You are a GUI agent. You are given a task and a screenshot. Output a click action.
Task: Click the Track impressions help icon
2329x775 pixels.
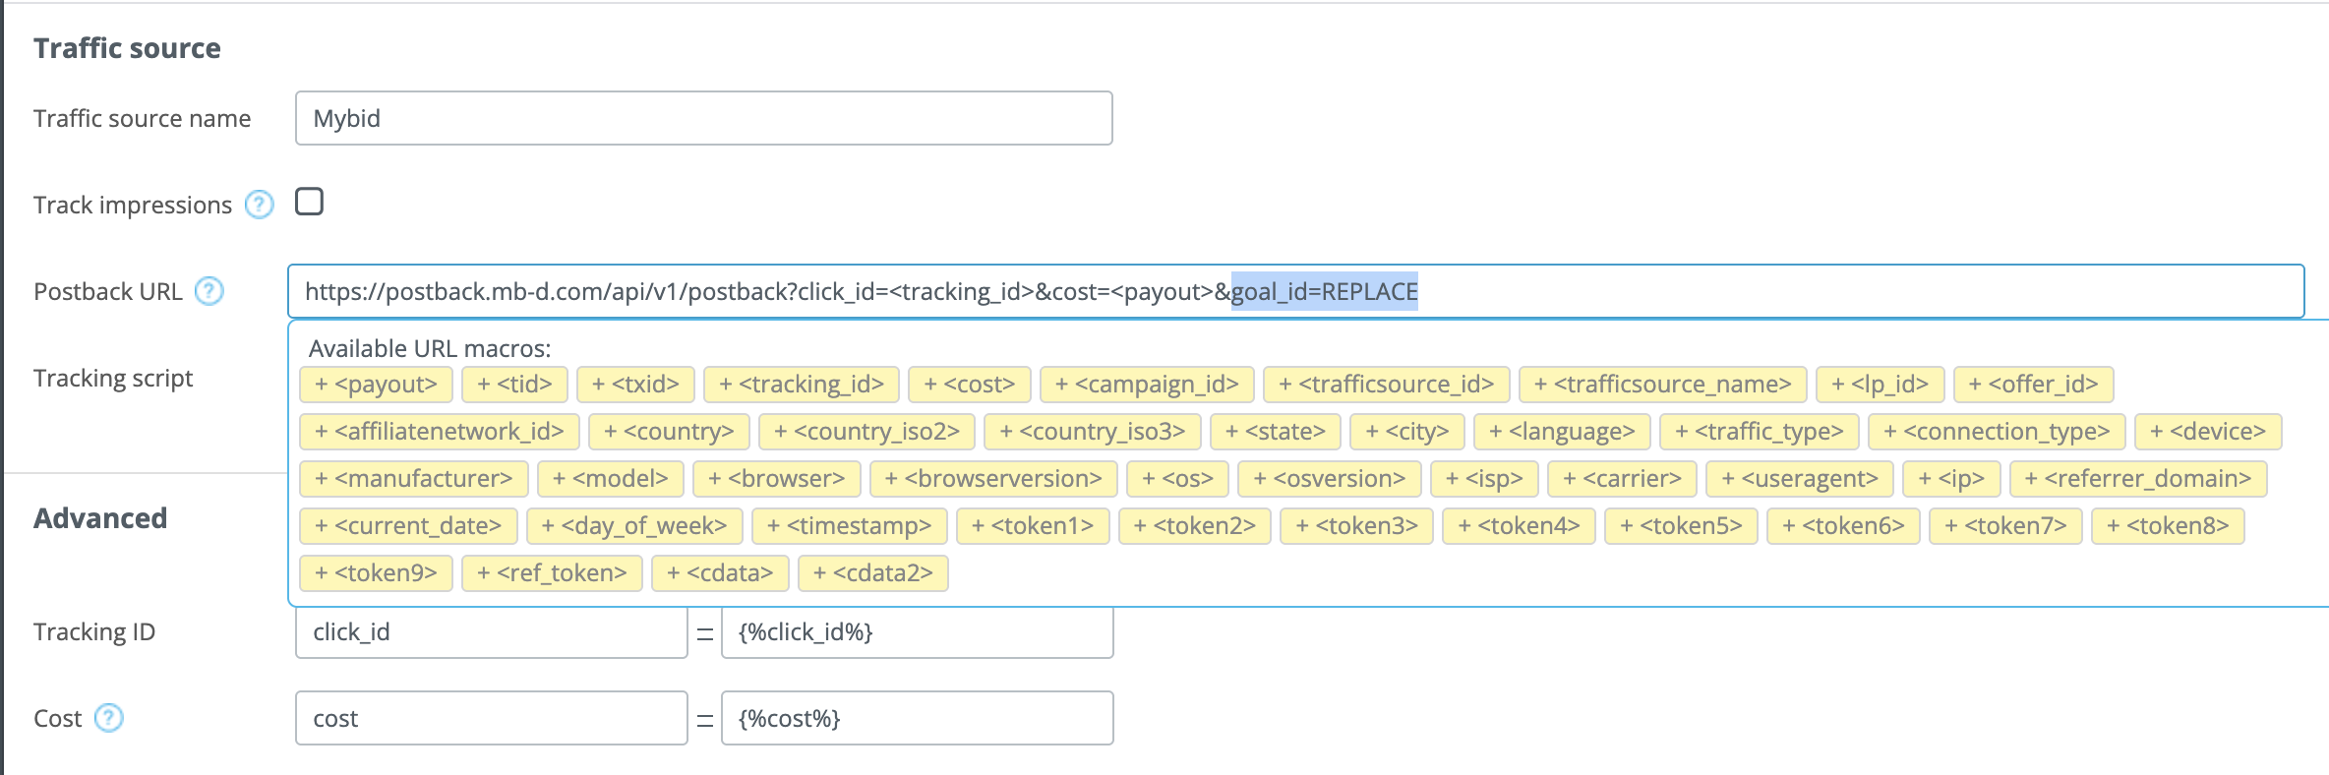(259, 205)
